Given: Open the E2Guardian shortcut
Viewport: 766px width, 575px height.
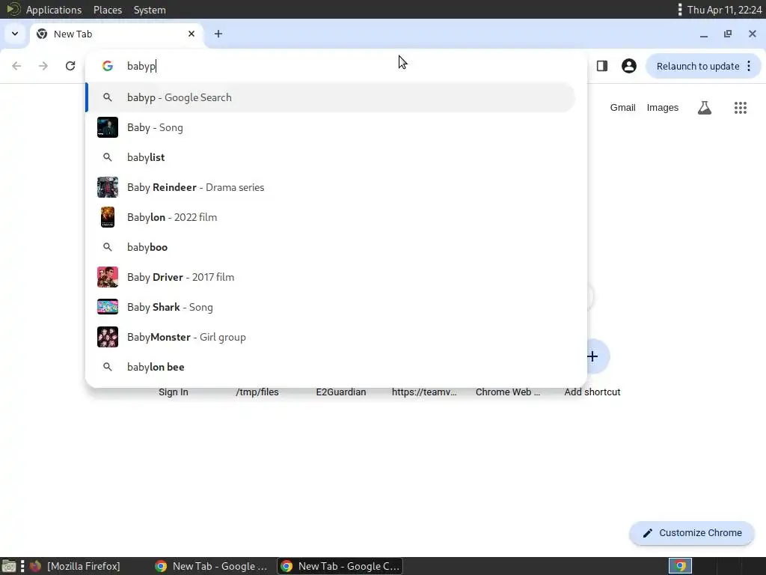Looking at the screenshot, I should pos(341,392).
